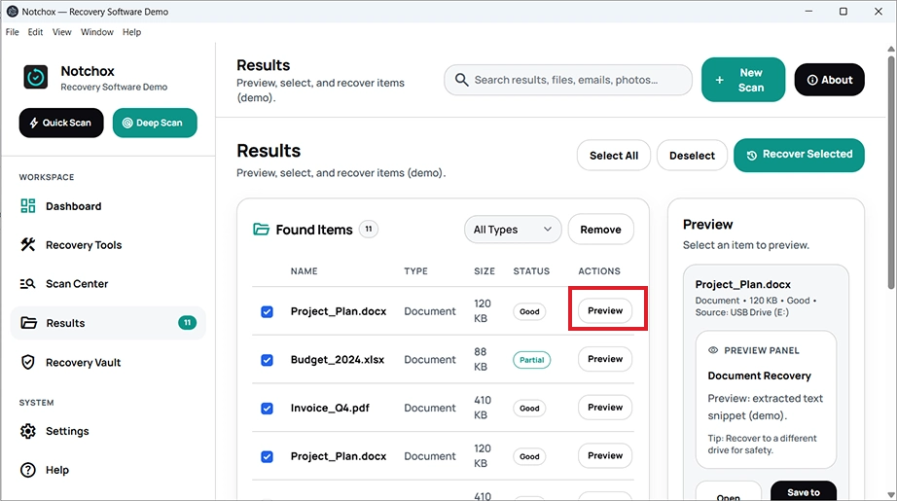Click the Scan Center search-list icon
The image size is (897, 501).
[28, 284]
